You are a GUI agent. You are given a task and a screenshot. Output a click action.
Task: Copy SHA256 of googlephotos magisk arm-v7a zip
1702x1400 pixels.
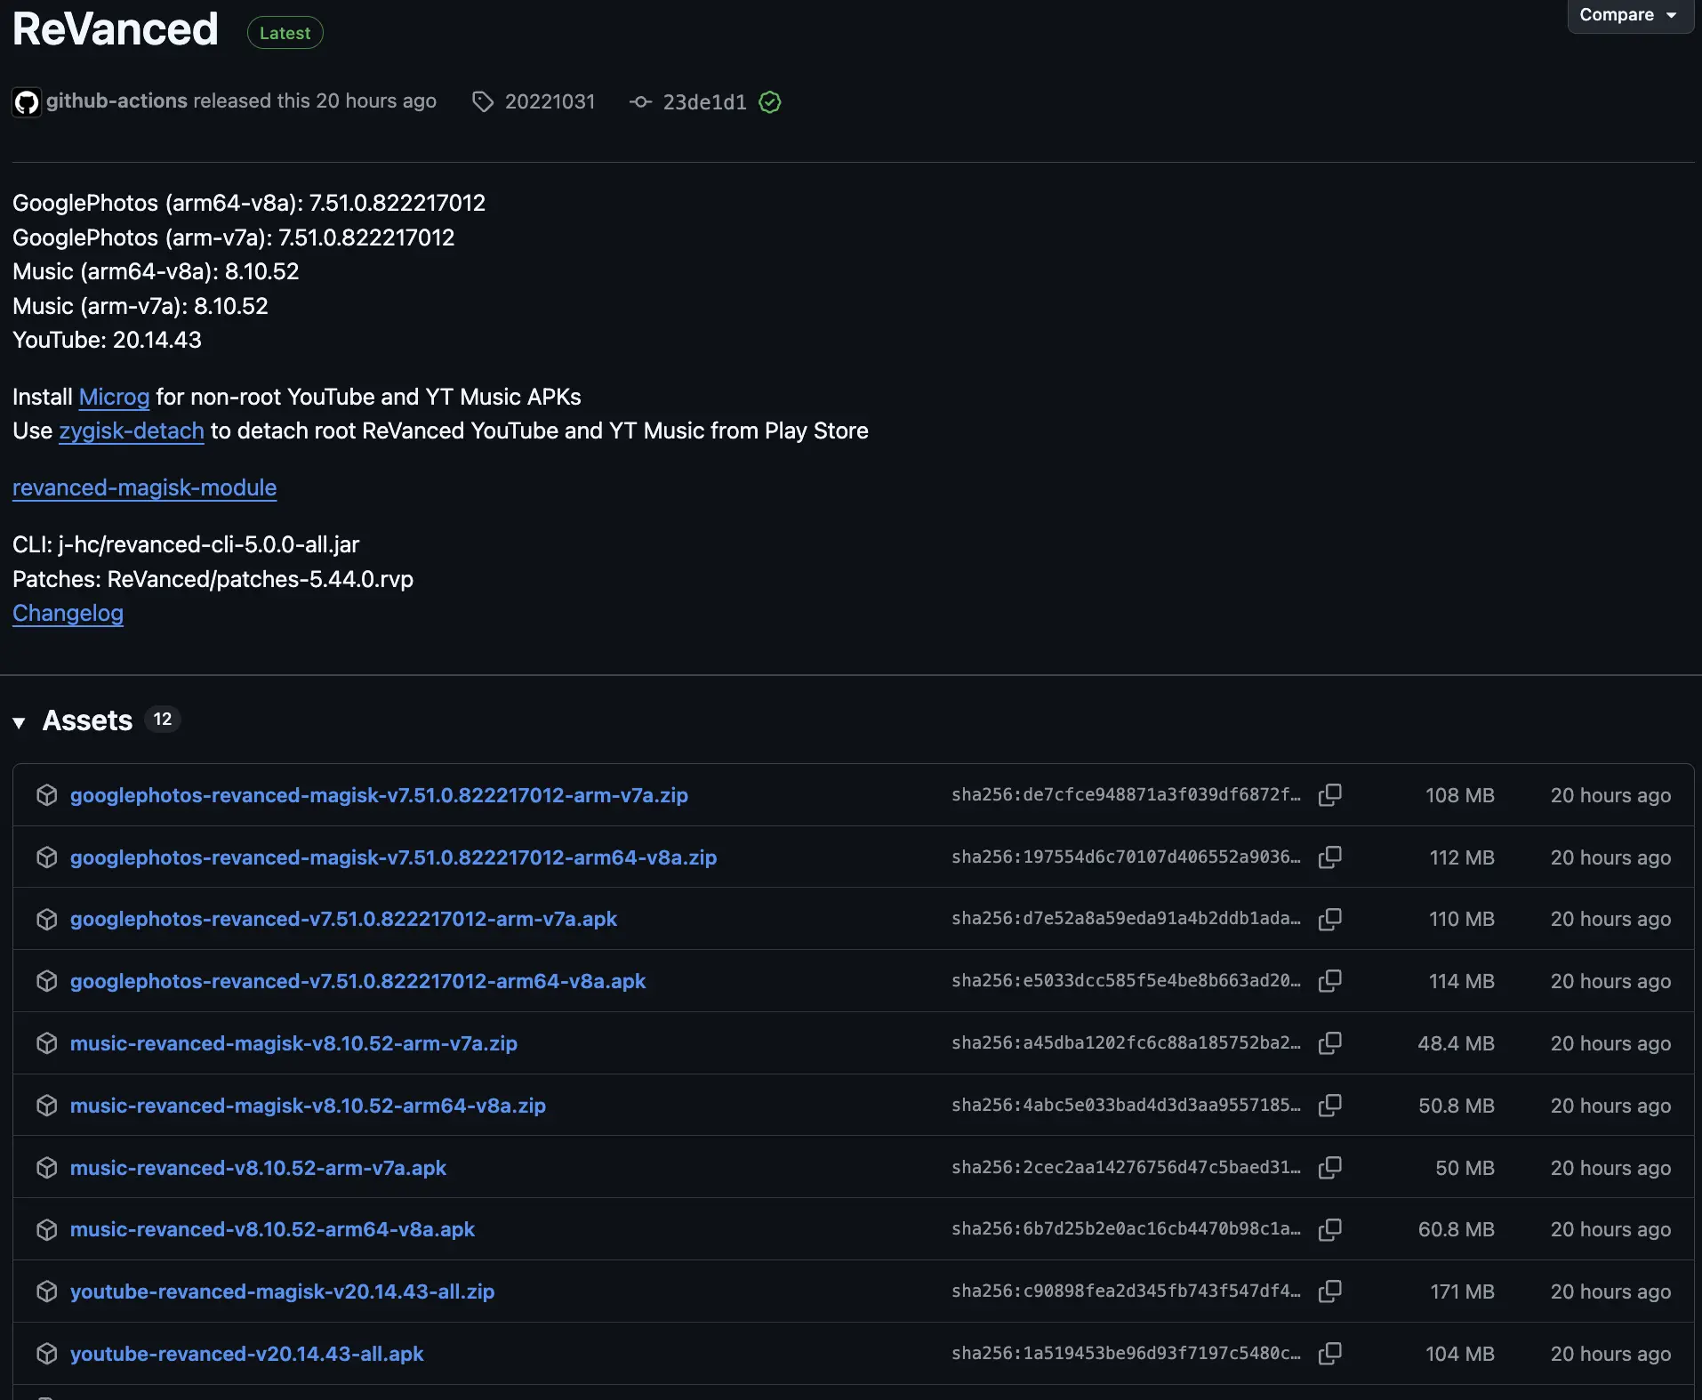[x=1329, y=795]
